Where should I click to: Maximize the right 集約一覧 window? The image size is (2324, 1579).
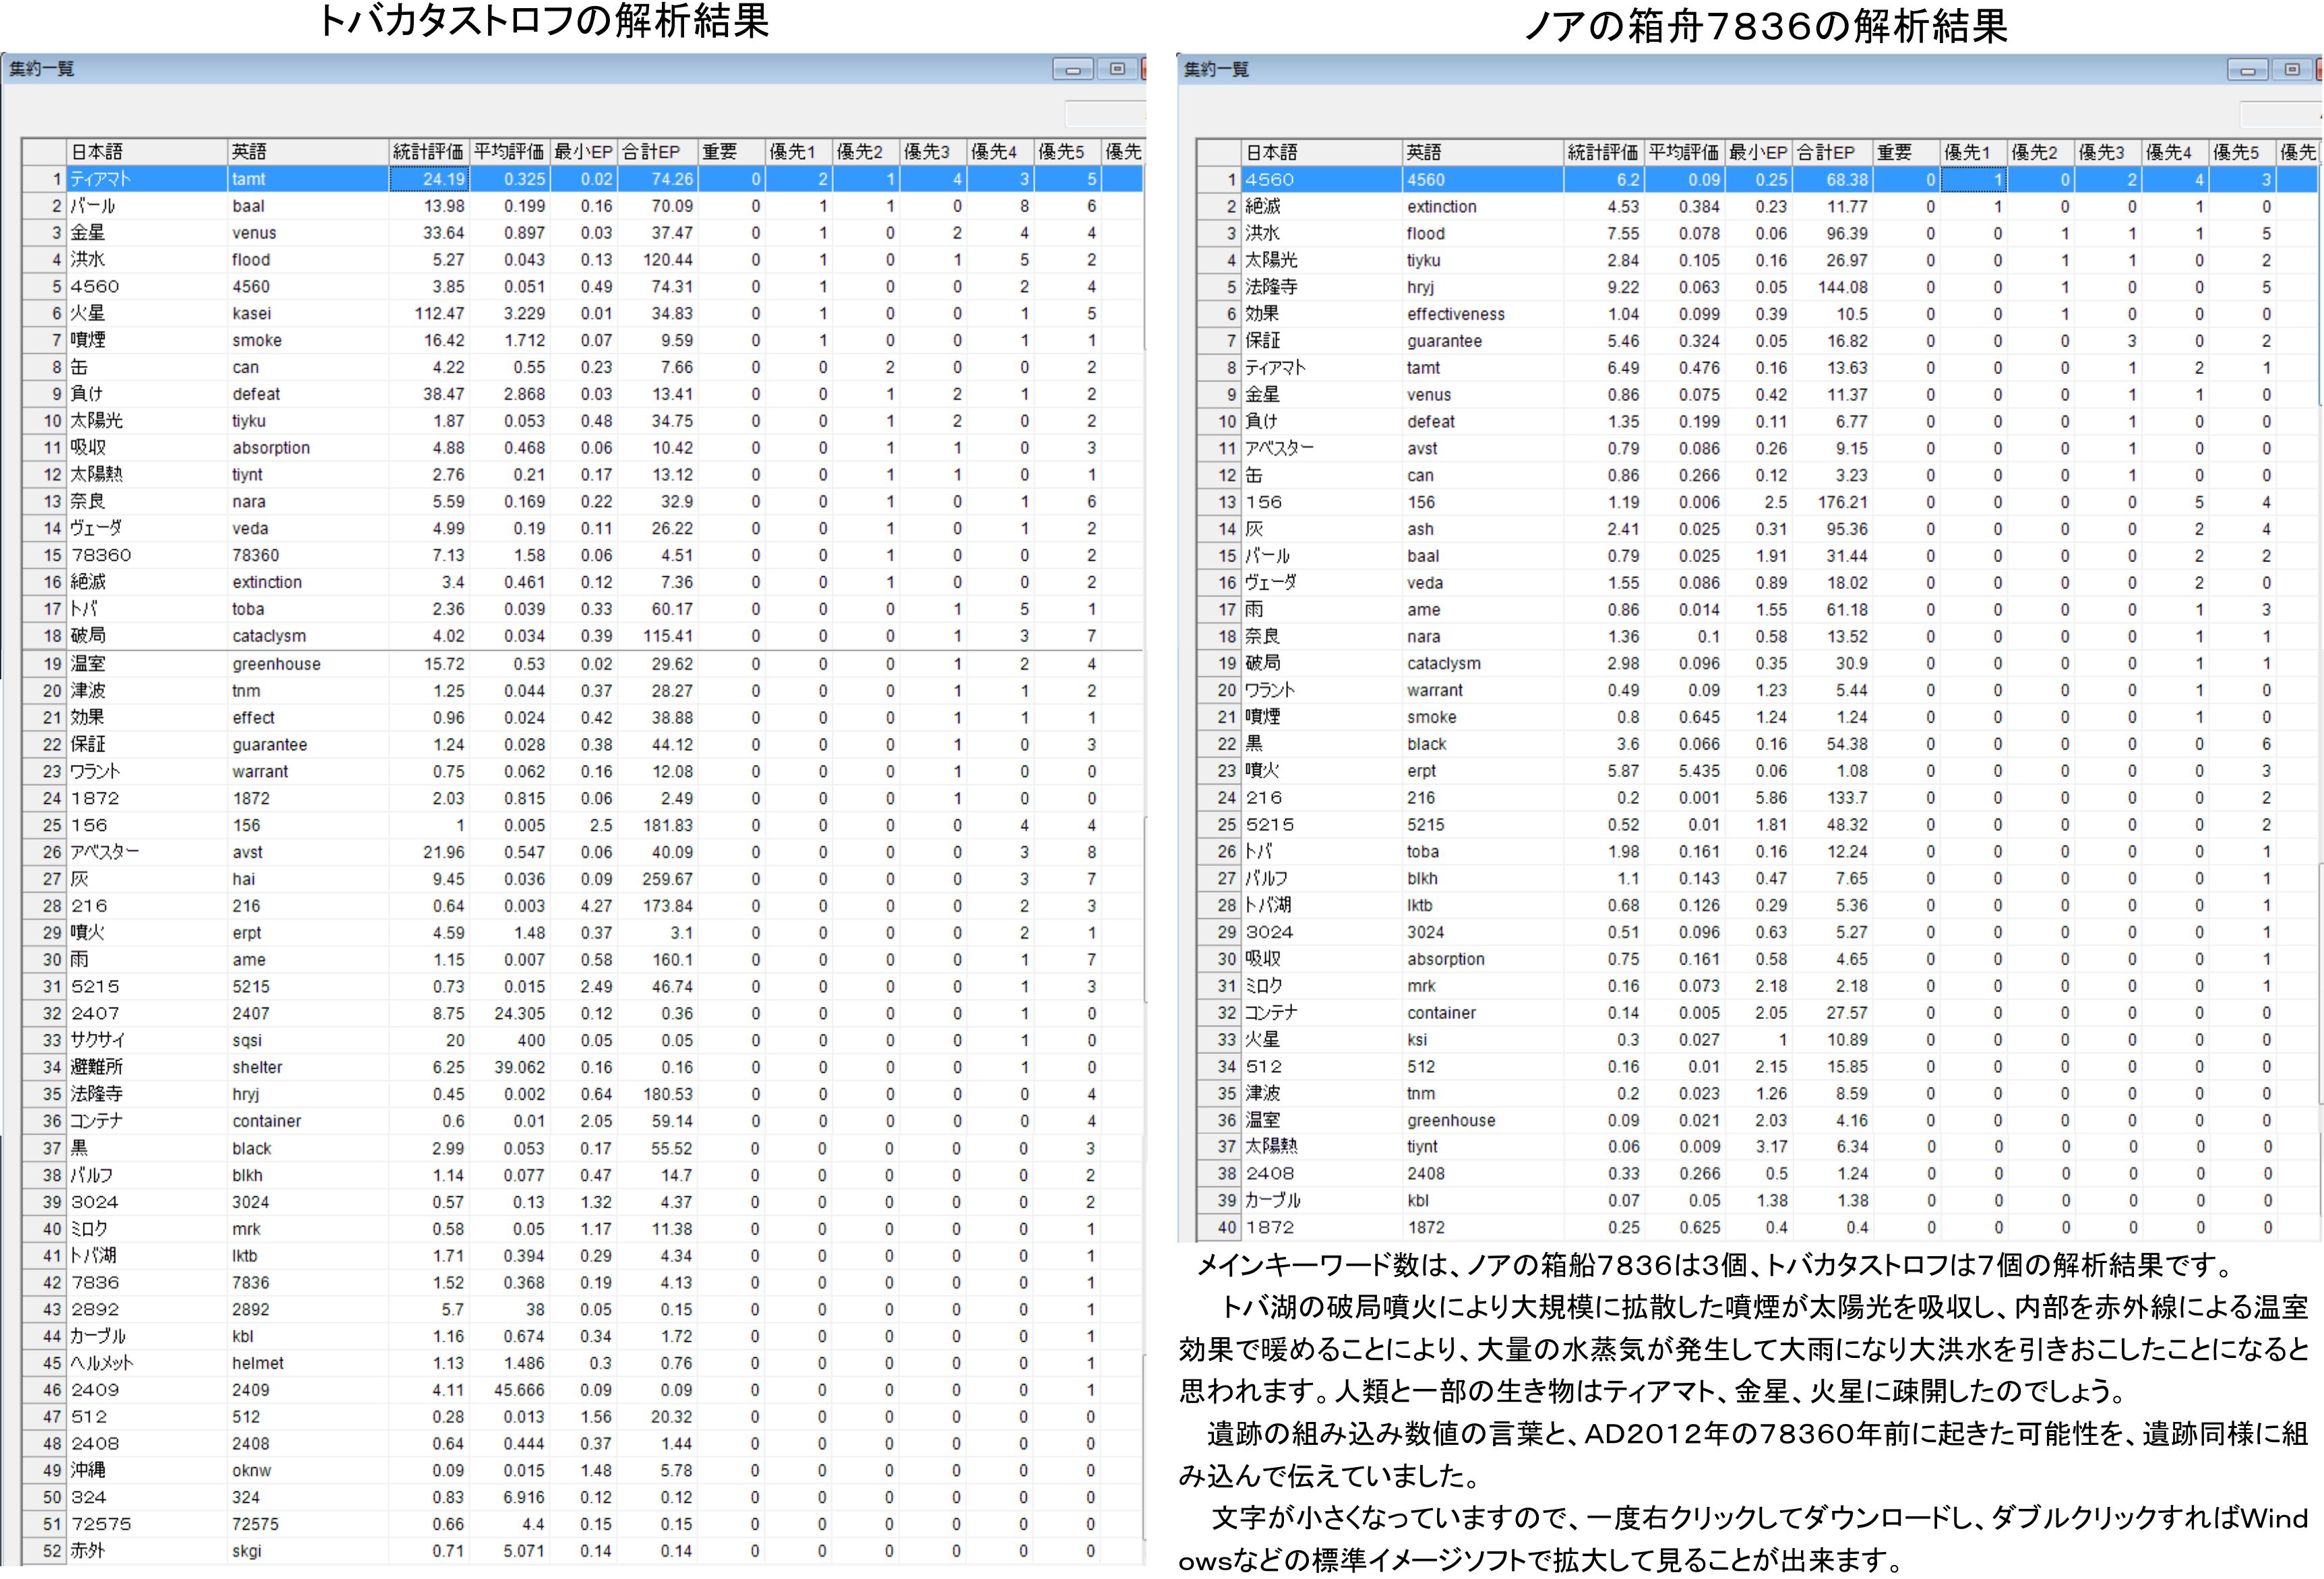coord(2292,70)
